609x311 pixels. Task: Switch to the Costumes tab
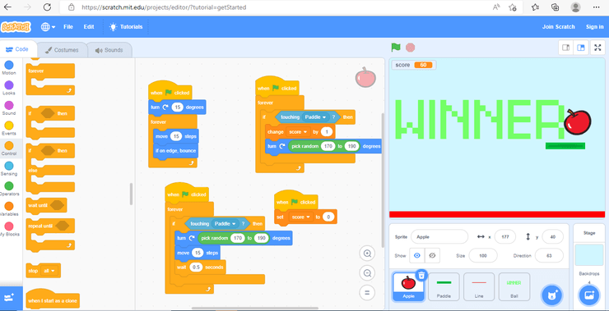[62, 50]
